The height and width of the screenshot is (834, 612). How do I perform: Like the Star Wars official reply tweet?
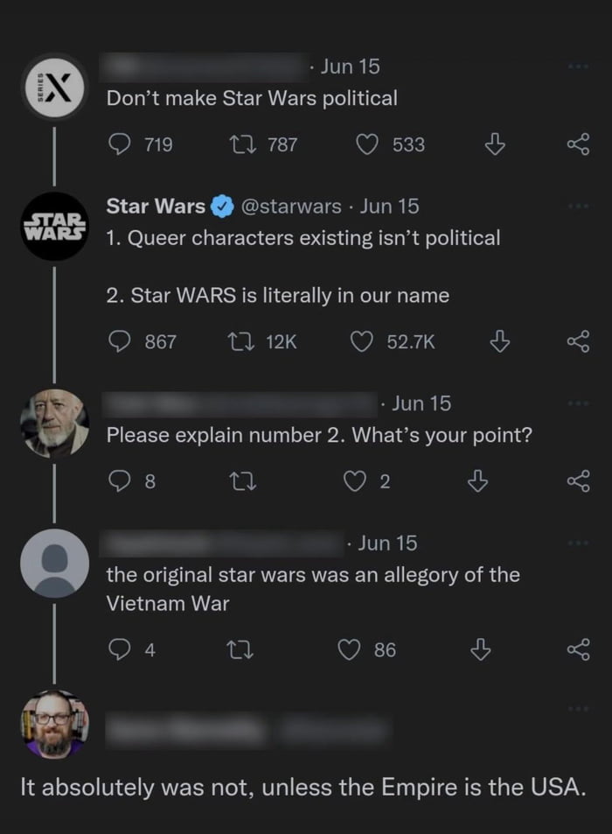[361, 342]
